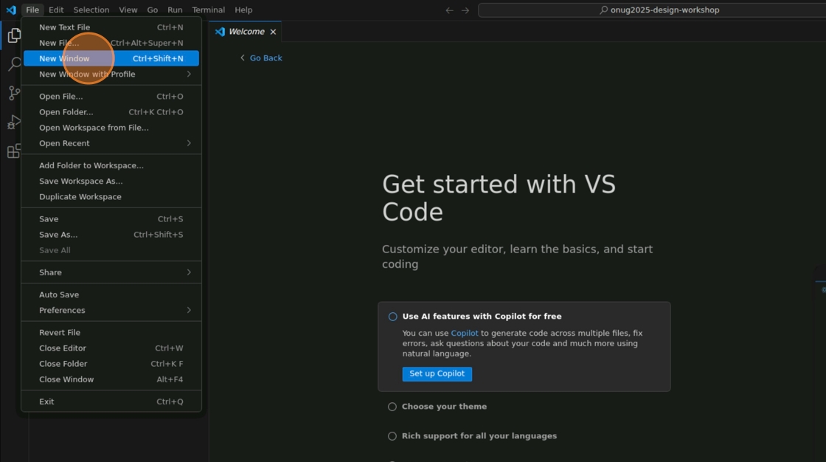Open the Terminal menu

(x=208, y=10)
